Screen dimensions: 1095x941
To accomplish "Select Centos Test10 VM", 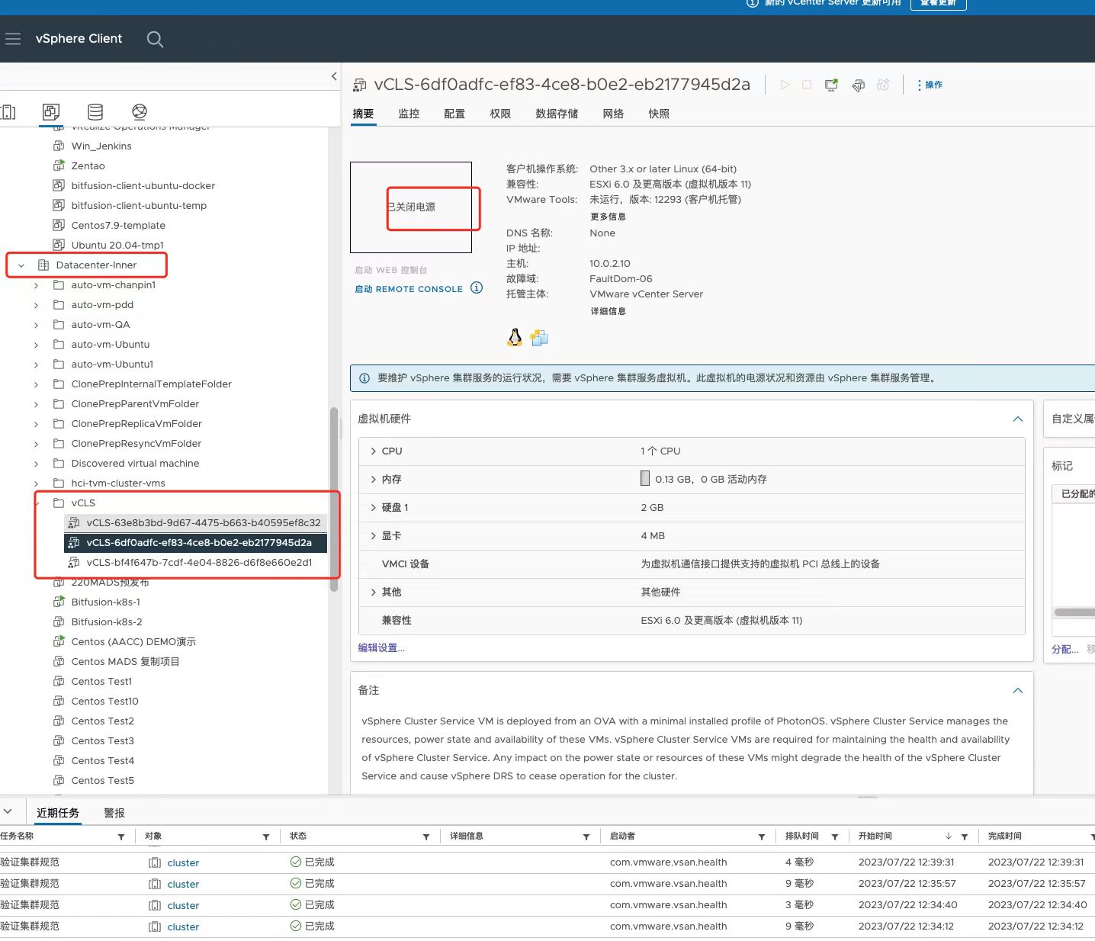I will click(x=104, y=702).
